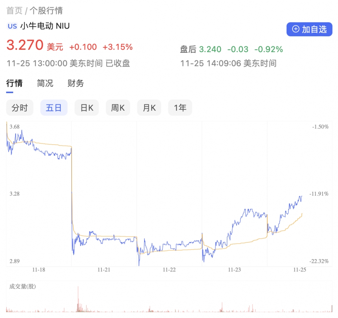Click the 个股行情 breadcrumb link

pos(46,11)
